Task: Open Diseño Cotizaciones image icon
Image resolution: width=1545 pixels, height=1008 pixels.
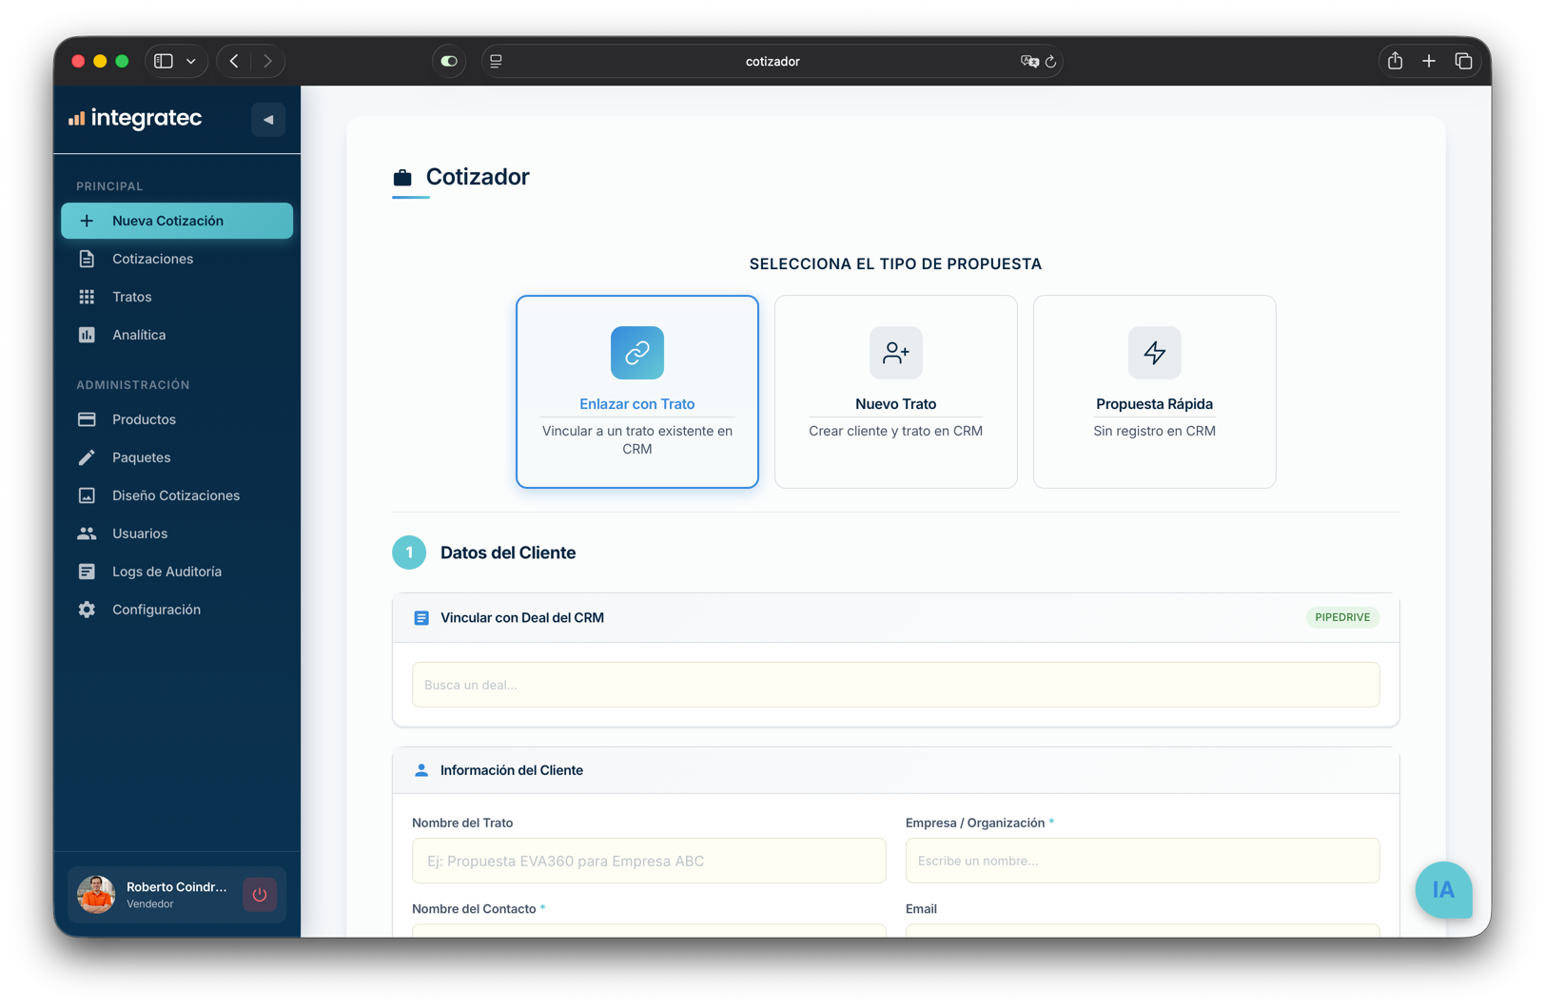Action: point(88,495)
